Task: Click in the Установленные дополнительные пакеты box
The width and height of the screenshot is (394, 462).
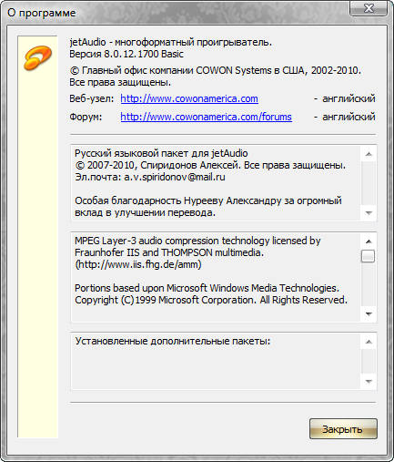Action: coord(216,362)
